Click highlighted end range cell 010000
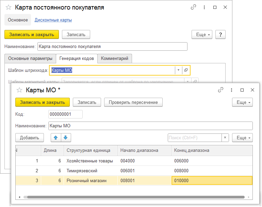This screenshot has height=207, width=262. (x=212, y=180)
